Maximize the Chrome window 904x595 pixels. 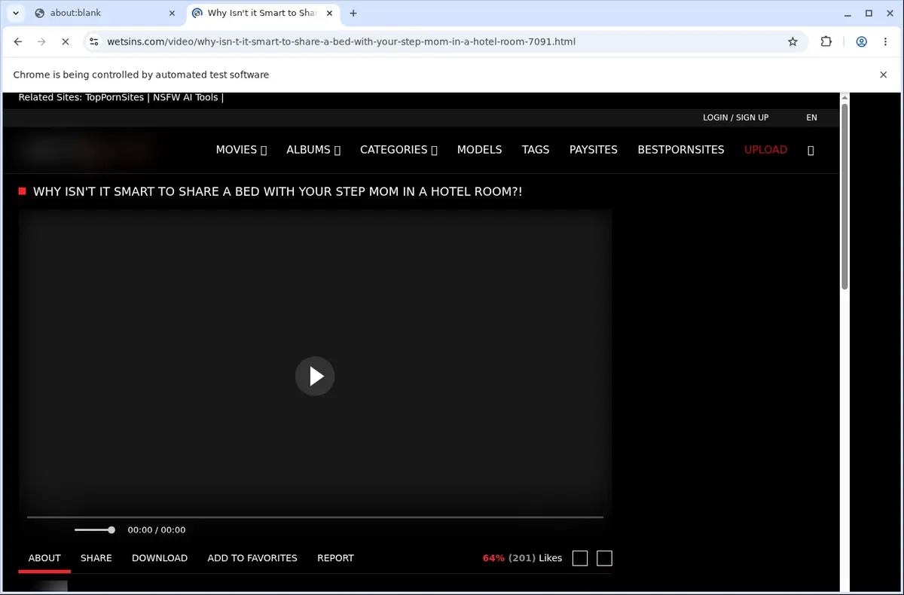[869, 13]
